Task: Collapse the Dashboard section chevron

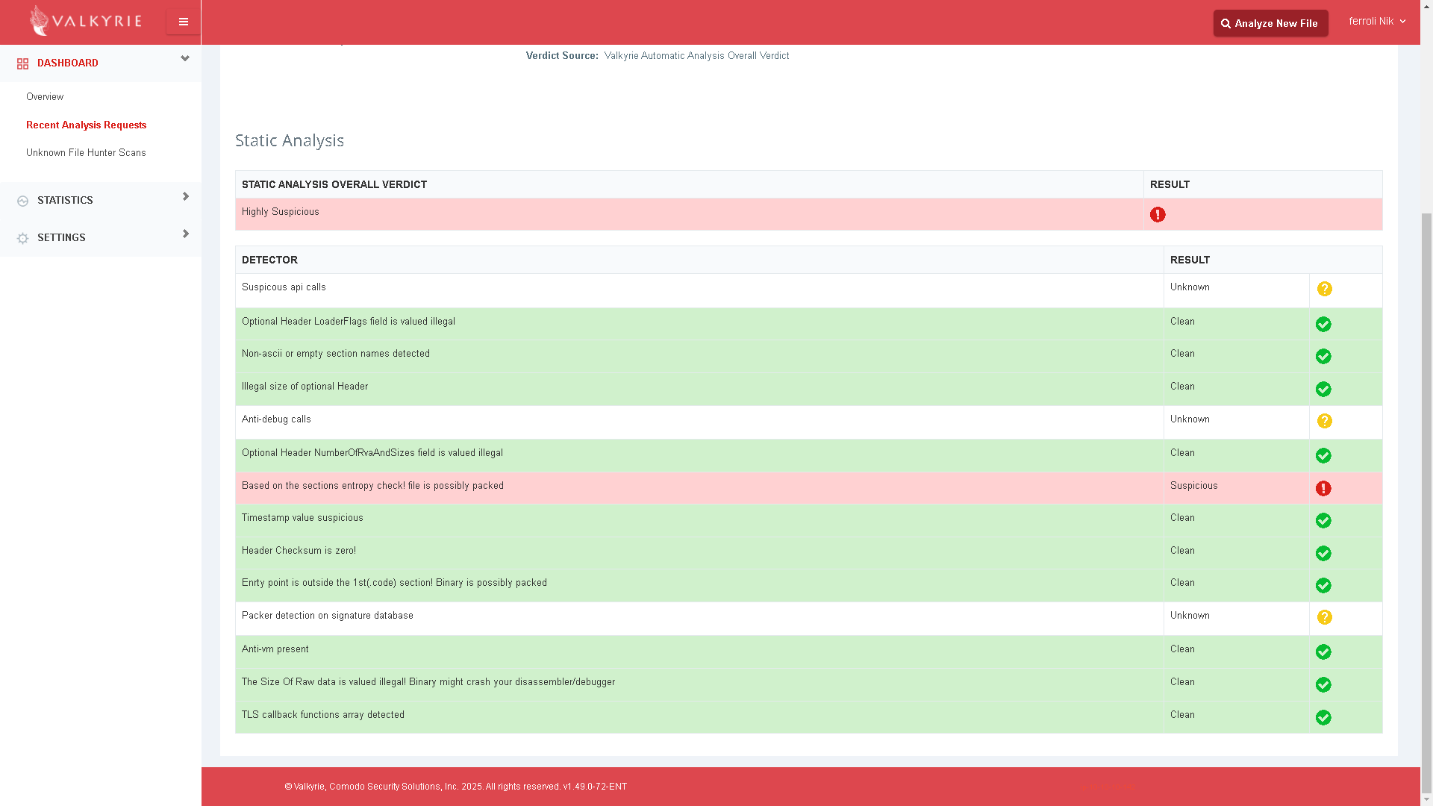Action: tap(185, 59)
